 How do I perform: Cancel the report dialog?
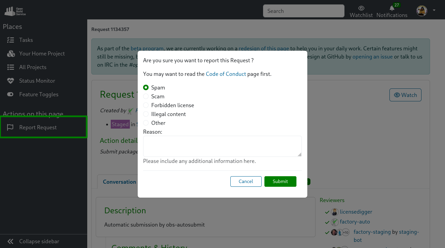coord(246,181)
